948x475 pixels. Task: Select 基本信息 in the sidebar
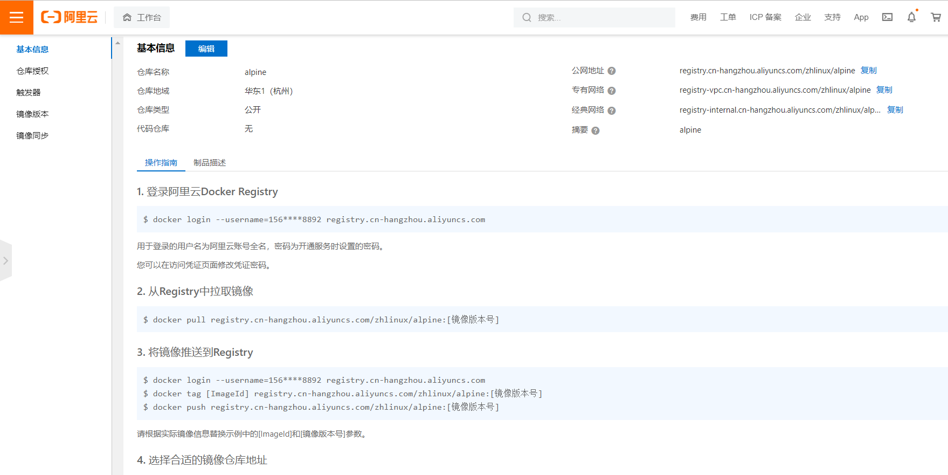pyautogui.click(x=32, y=49)
